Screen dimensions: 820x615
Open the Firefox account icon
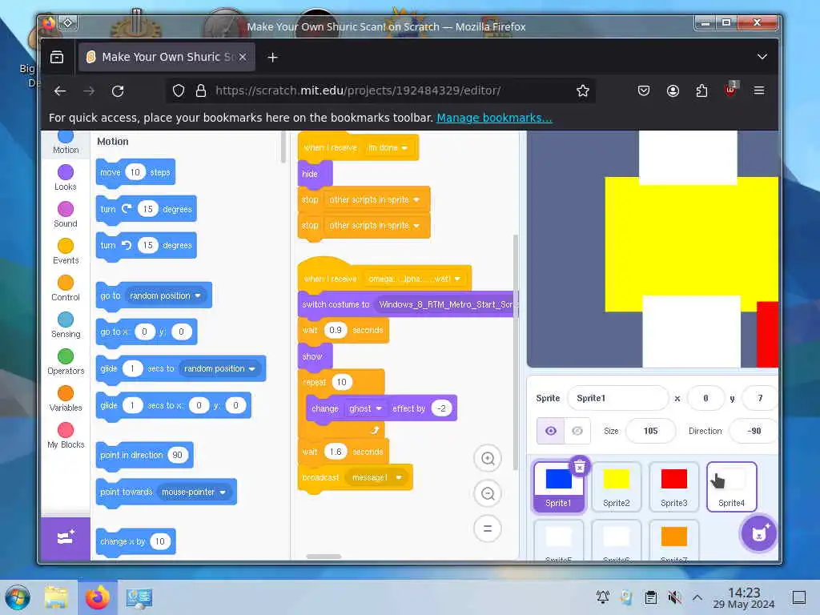(x=673, y=91)
